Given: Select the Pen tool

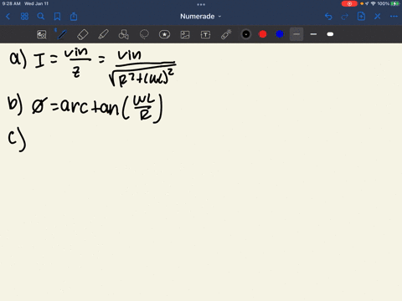Looking at the screenshot, I should 62,34.
